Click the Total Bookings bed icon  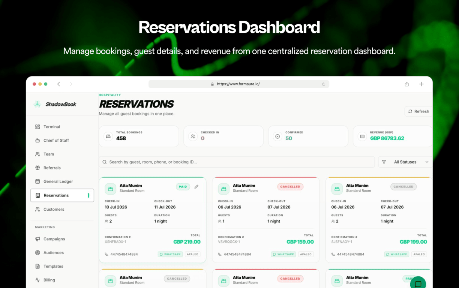click(108, 136)
